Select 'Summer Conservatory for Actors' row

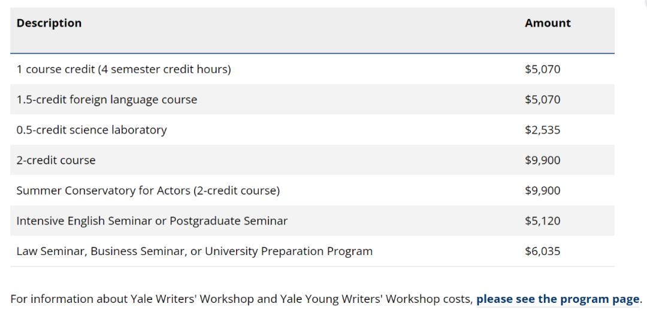[312, 191]
